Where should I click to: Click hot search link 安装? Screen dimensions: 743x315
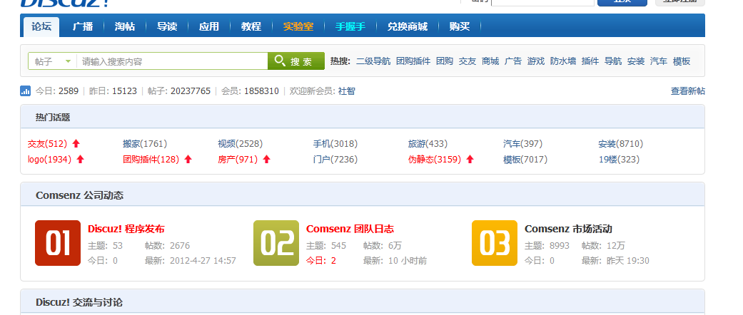636,61
